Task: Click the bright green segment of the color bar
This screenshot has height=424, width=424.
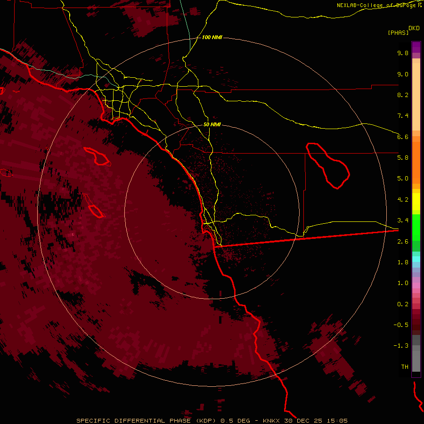Action: [x=416, y=228]
